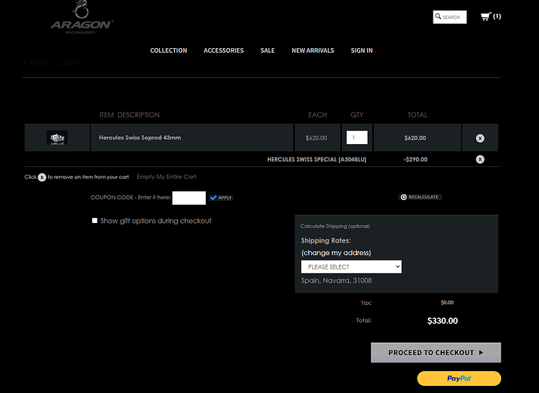539x393 pixels.
Task: Click the quantity field for Hercules watch
Action: coord(357,137)
